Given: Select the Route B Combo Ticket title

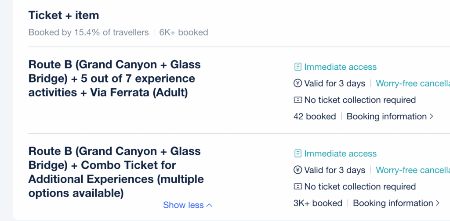Looking at the screenshot, I should click(x=116, y=172).
